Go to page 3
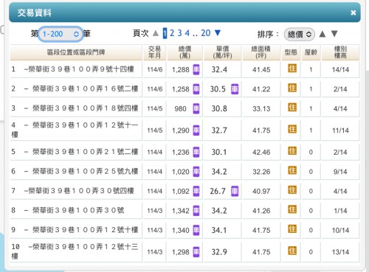Image resolution: width=369 pixels, height=272 pixels. coord(180,33)
